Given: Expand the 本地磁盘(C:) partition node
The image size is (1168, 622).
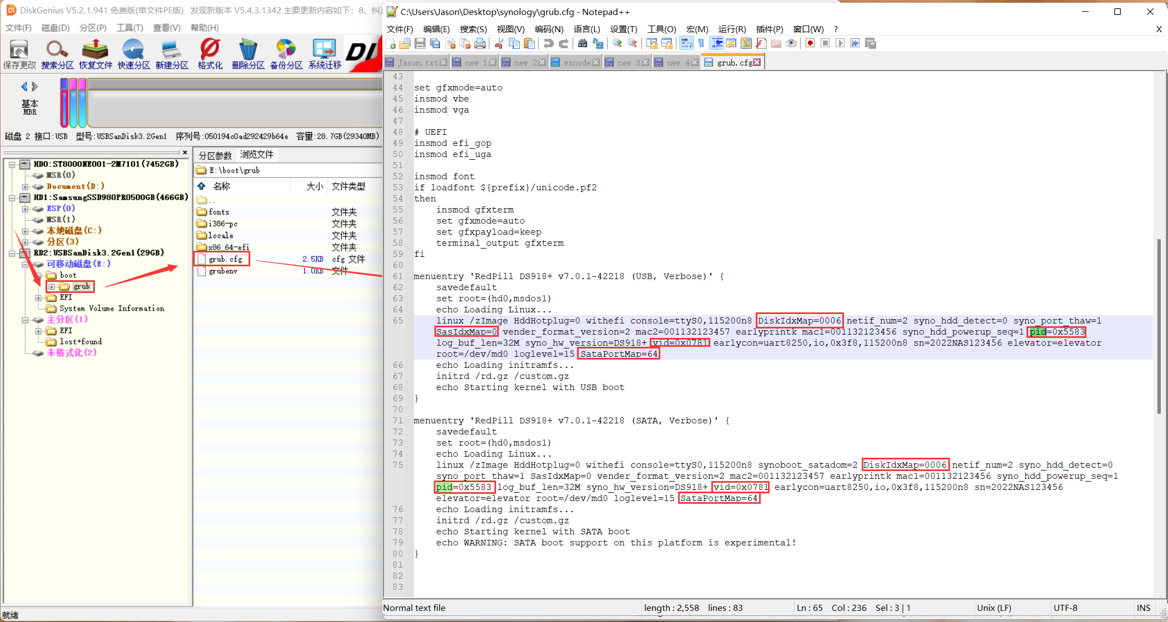Looking at the screenshot, I should click(25, 231).
